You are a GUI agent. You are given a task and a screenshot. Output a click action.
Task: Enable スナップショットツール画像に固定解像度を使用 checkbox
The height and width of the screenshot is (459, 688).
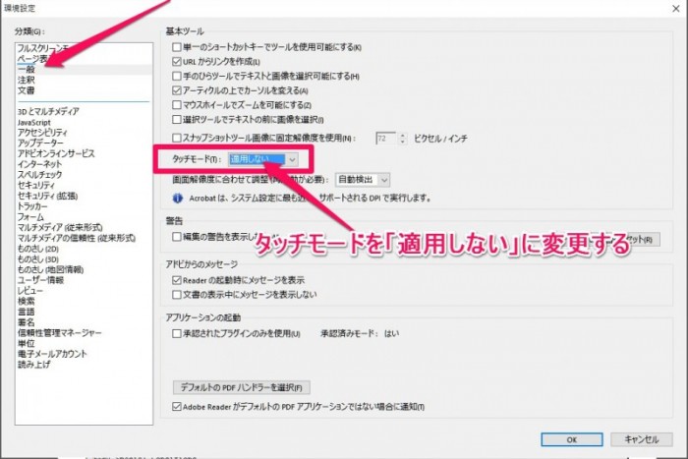tap(177, 139)
